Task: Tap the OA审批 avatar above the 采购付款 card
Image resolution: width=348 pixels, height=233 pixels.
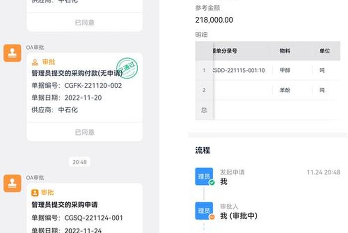Action: [12, 53]
